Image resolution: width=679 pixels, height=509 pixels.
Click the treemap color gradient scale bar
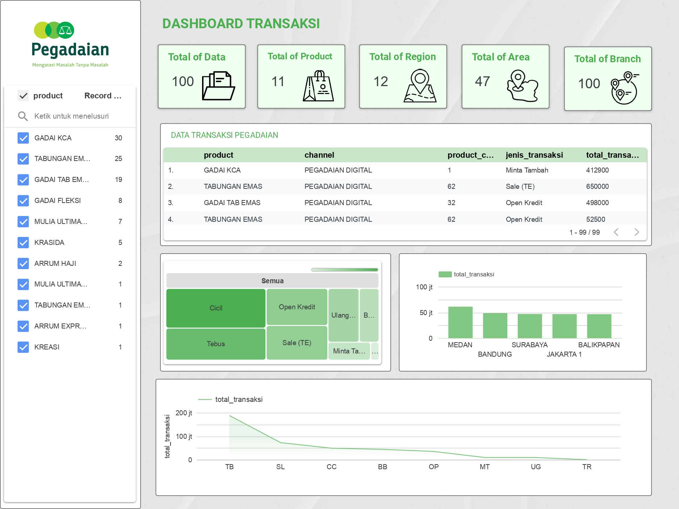(344, 270)
